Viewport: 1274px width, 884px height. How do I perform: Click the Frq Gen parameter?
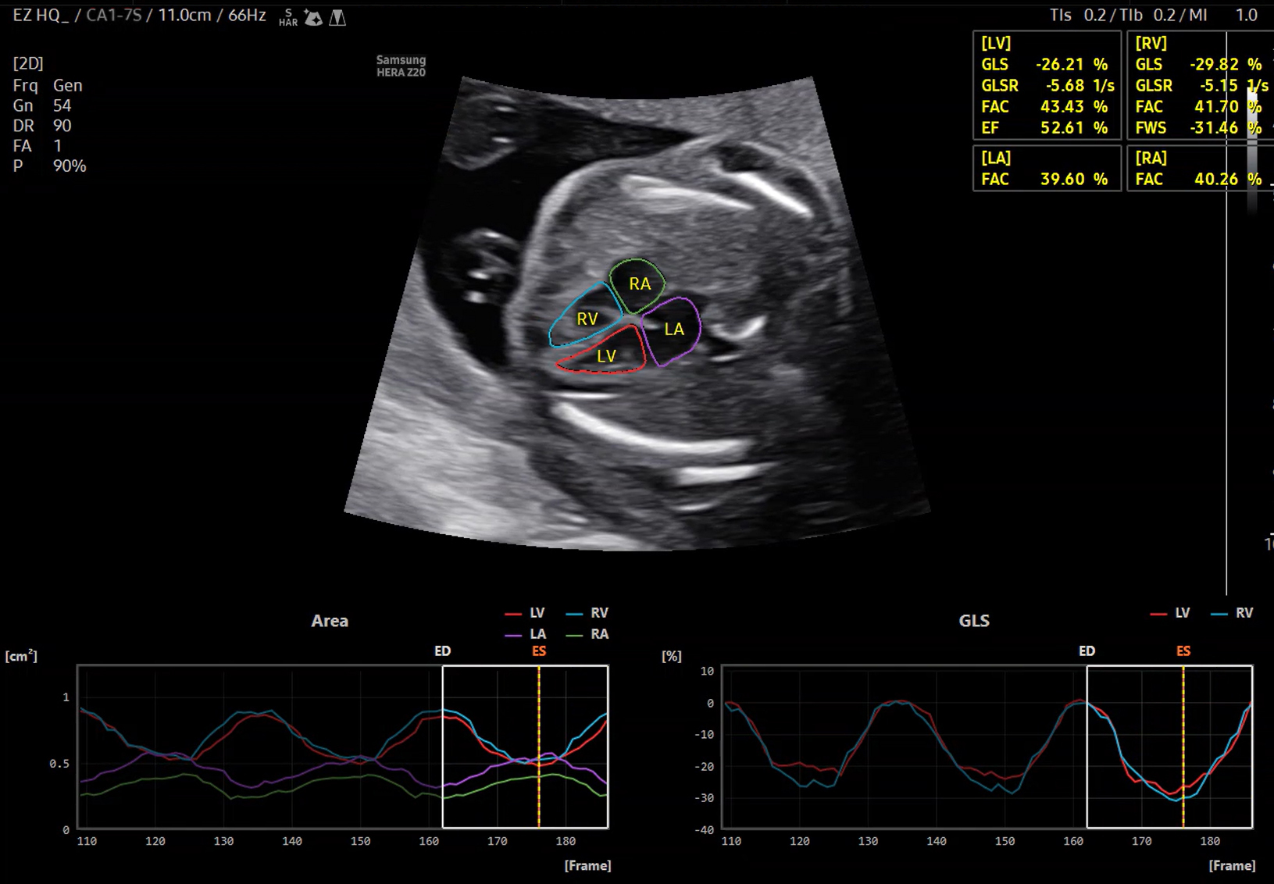[48, 85]
